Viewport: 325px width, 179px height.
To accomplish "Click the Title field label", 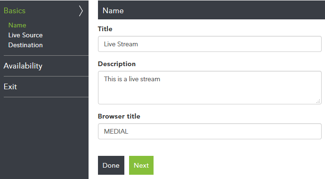I will [105, 29].
